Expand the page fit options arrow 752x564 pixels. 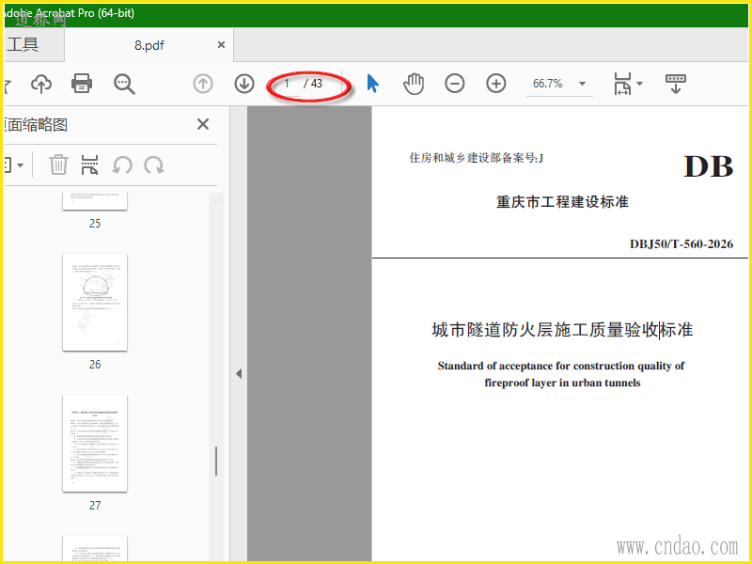click(640, 84)
